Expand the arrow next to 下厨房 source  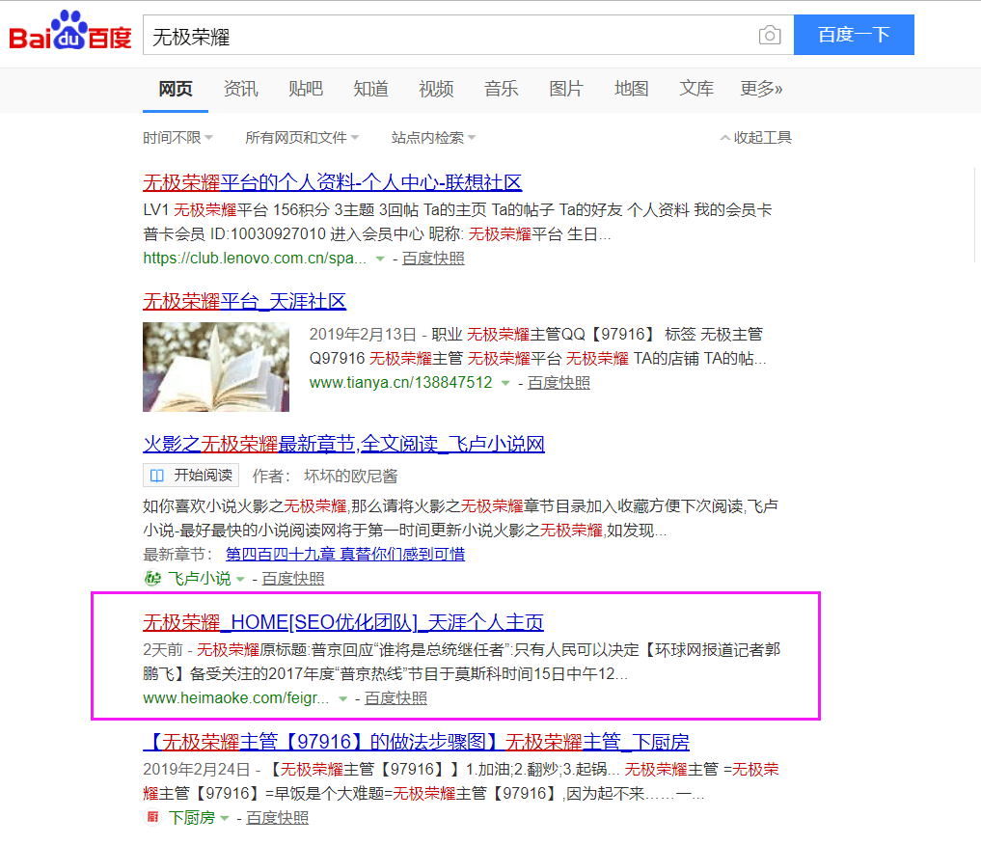[224, 818]
